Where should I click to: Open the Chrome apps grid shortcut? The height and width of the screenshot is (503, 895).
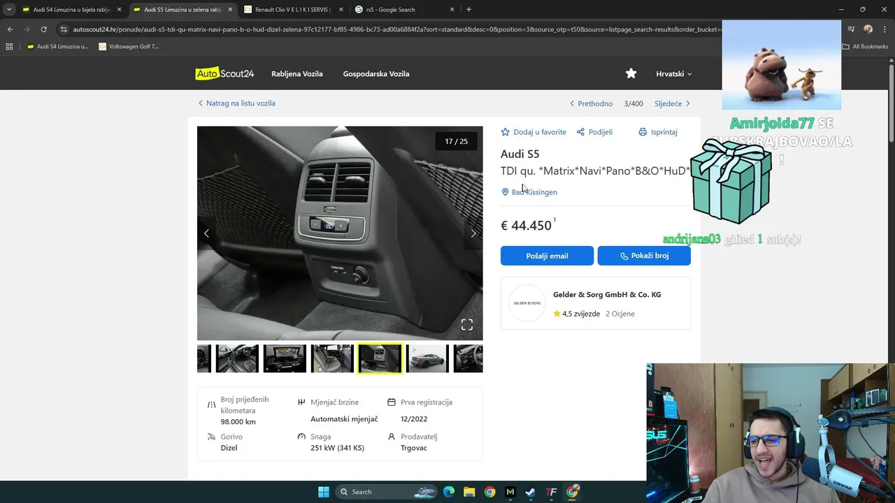[x=9, y=47]
